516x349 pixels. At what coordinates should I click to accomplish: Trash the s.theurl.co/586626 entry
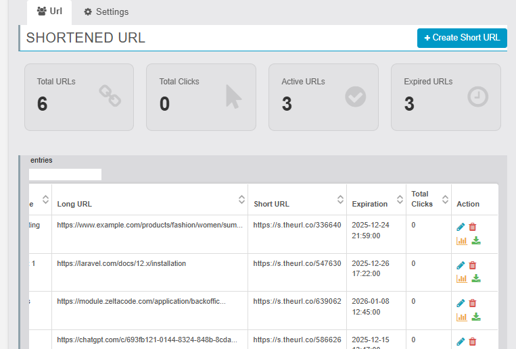[473, 342]
